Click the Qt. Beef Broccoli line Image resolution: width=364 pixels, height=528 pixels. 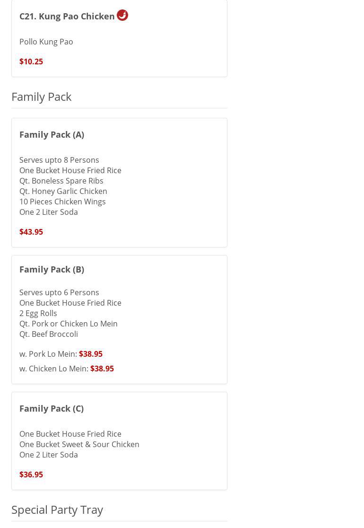[x=49, y=334]
